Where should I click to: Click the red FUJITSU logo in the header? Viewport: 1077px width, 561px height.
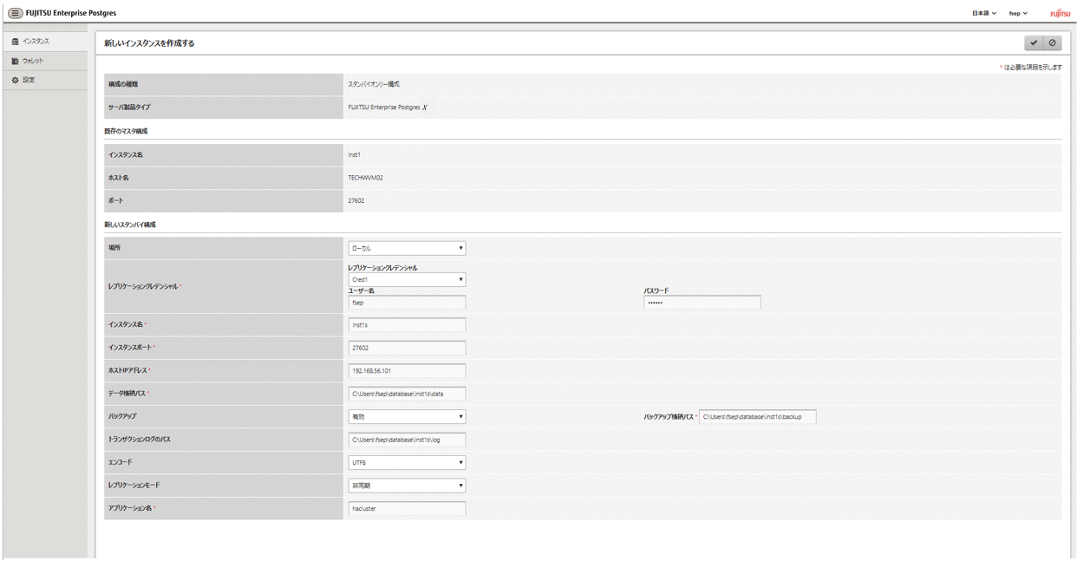(x=1060, y=14)
